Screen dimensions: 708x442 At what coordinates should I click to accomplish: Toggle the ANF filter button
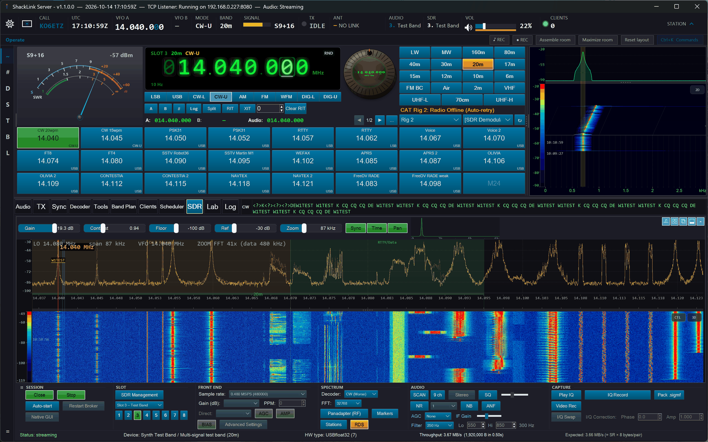491,406
